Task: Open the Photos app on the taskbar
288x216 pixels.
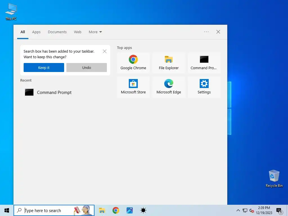Action: pyautogui.click(x=129, y=210)
